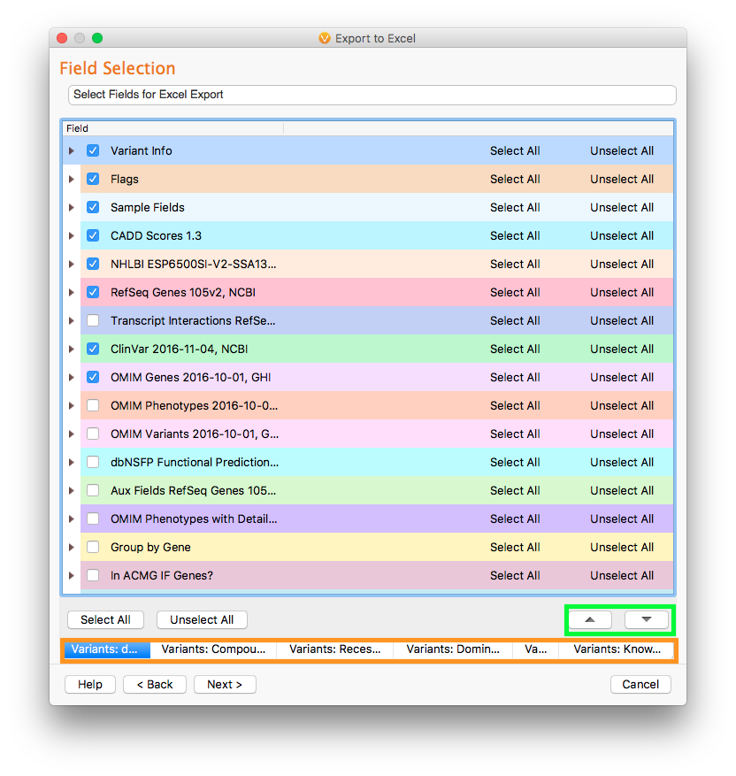Expand the Transcript Interactions RefSe... group
Image resolution: width=736 pixels, height=776 pixels.
[x=72, y=320]
